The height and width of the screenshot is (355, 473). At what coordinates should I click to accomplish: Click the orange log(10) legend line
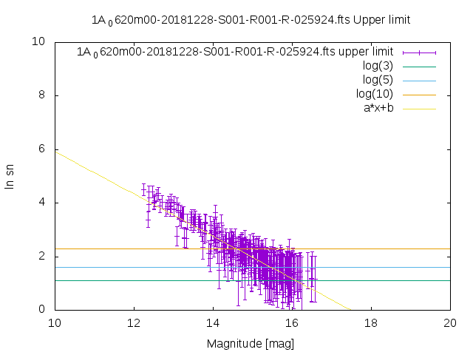tap(419, 95)
